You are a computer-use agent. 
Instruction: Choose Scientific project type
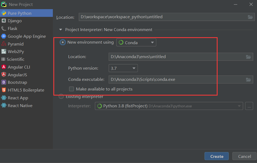(26, 59)
